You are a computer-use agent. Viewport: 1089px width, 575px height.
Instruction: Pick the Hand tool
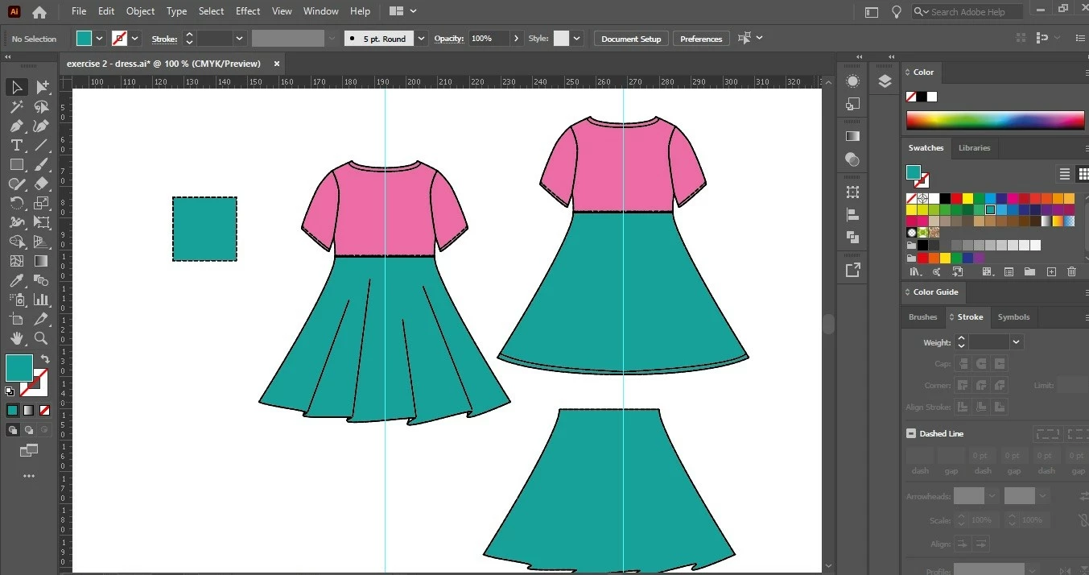coord(16,339)
